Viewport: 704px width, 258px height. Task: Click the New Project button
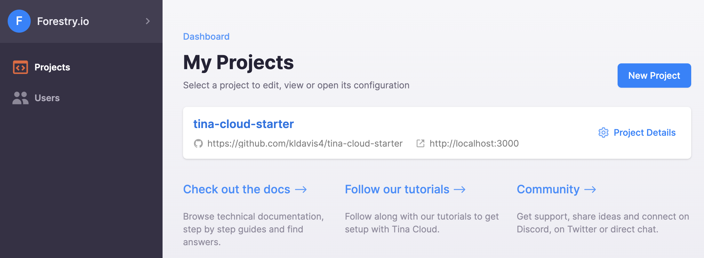click(654, 76)
